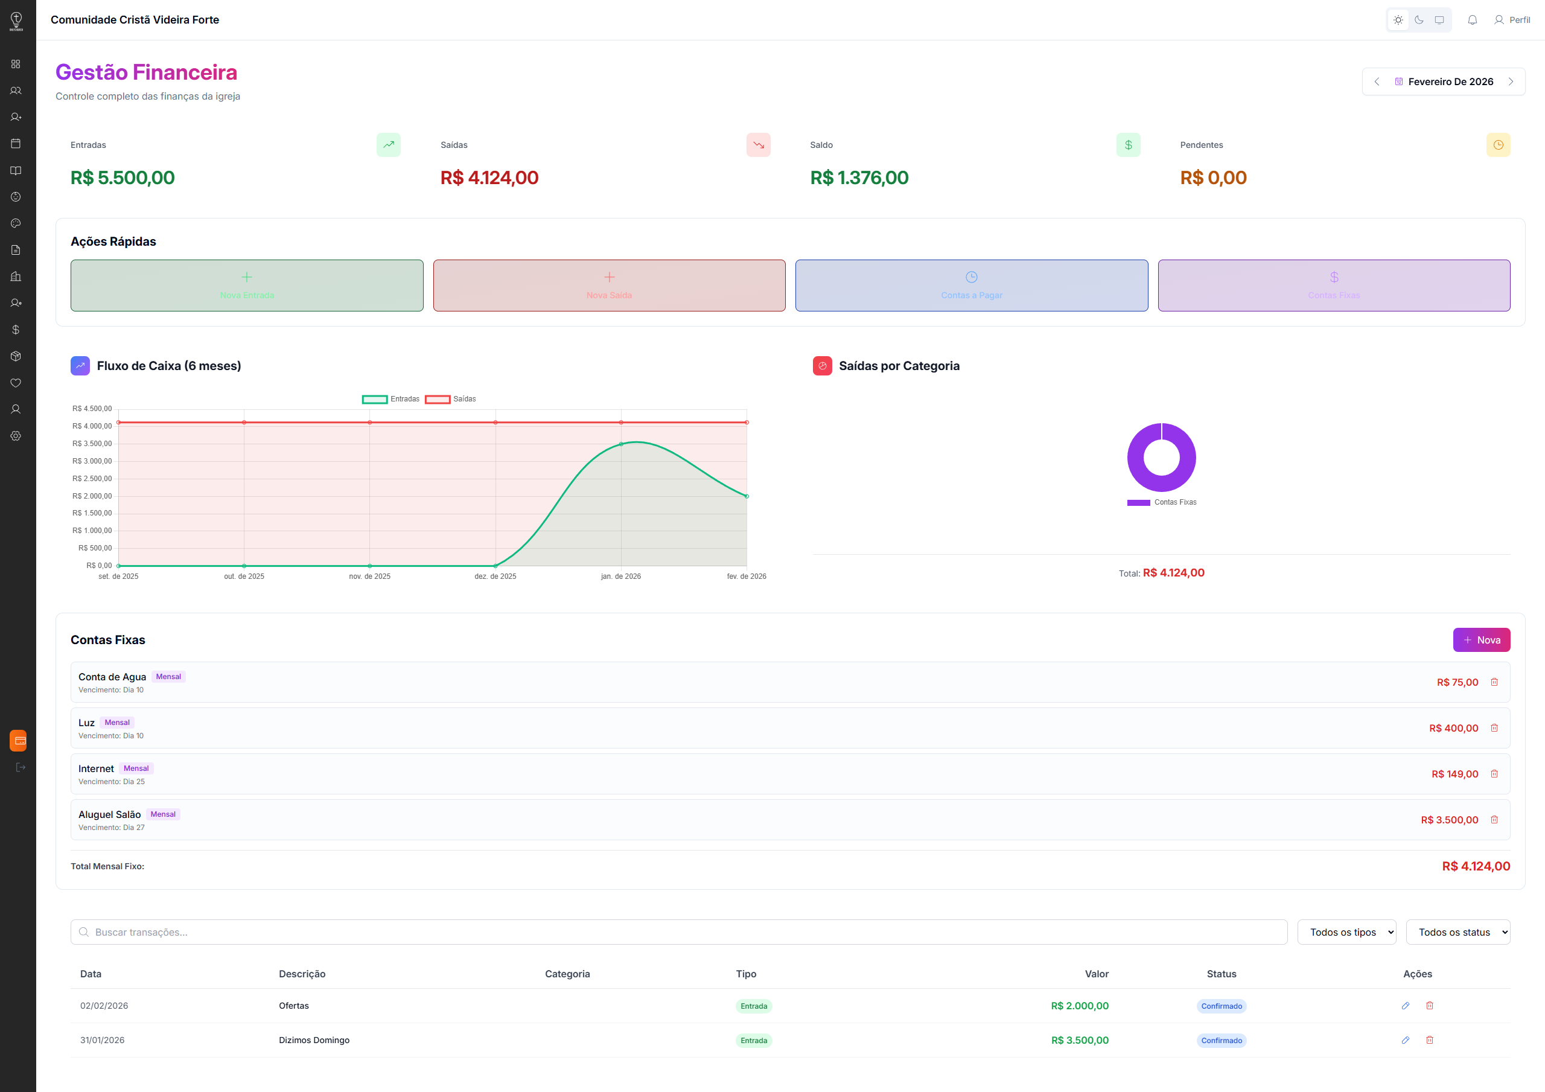Open the Todos os status dropdown
The height and width of the screenshot is (1092, 1545).
(x=1457, y=933)
